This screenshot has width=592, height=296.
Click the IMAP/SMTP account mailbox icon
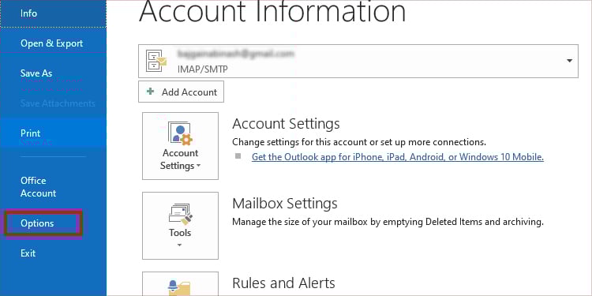[156, 61]
